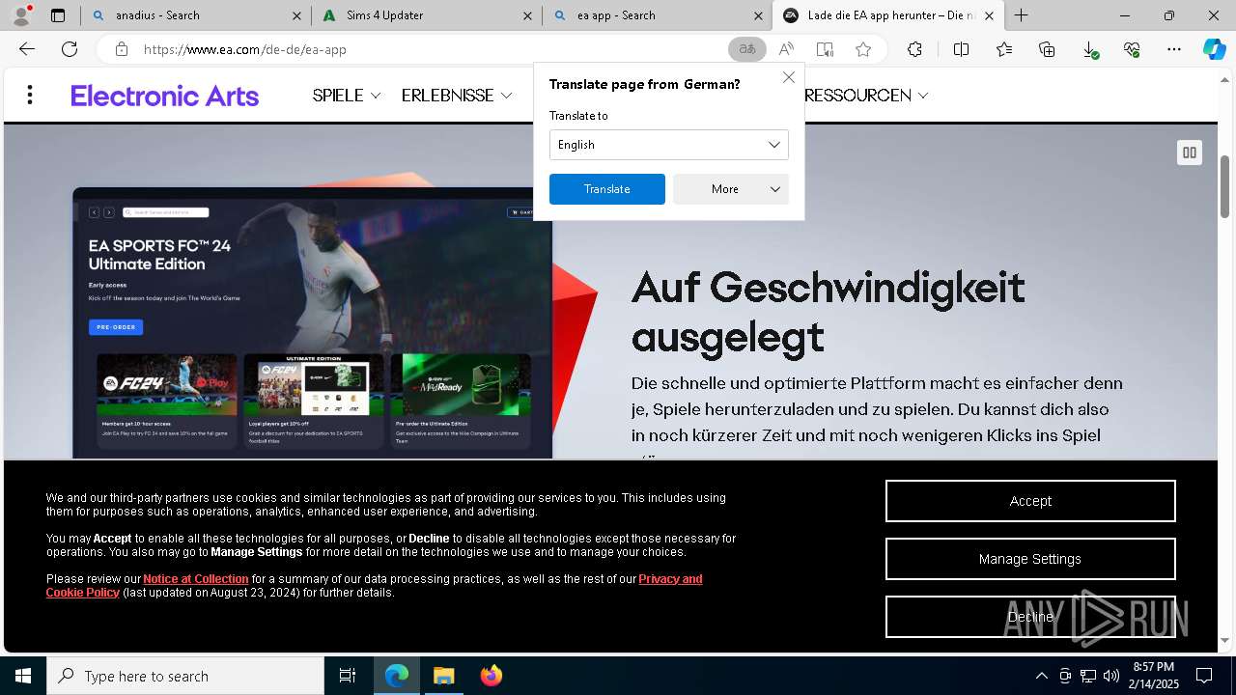This screenshot has width=1236, height=695.
Task: View site information lock icon
Action: (121, 49)
